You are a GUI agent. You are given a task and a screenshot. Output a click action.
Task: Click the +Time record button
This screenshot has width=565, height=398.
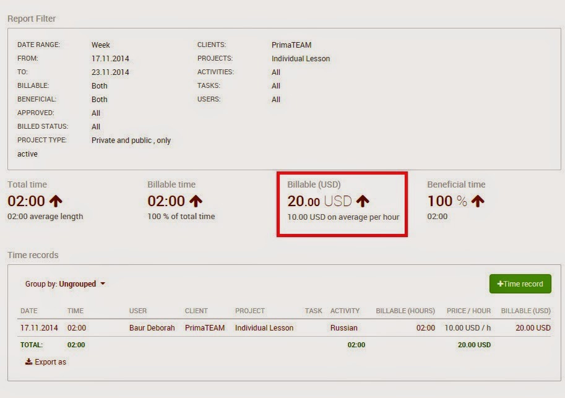(x=520, y=283)
